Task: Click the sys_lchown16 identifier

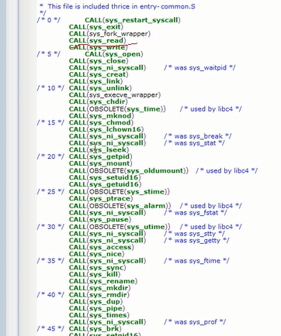Action: 116,129
